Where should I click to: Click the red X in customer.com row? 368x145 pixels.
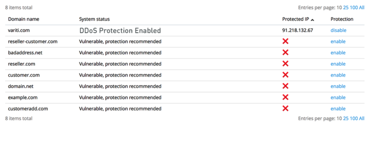coord(285,75)
